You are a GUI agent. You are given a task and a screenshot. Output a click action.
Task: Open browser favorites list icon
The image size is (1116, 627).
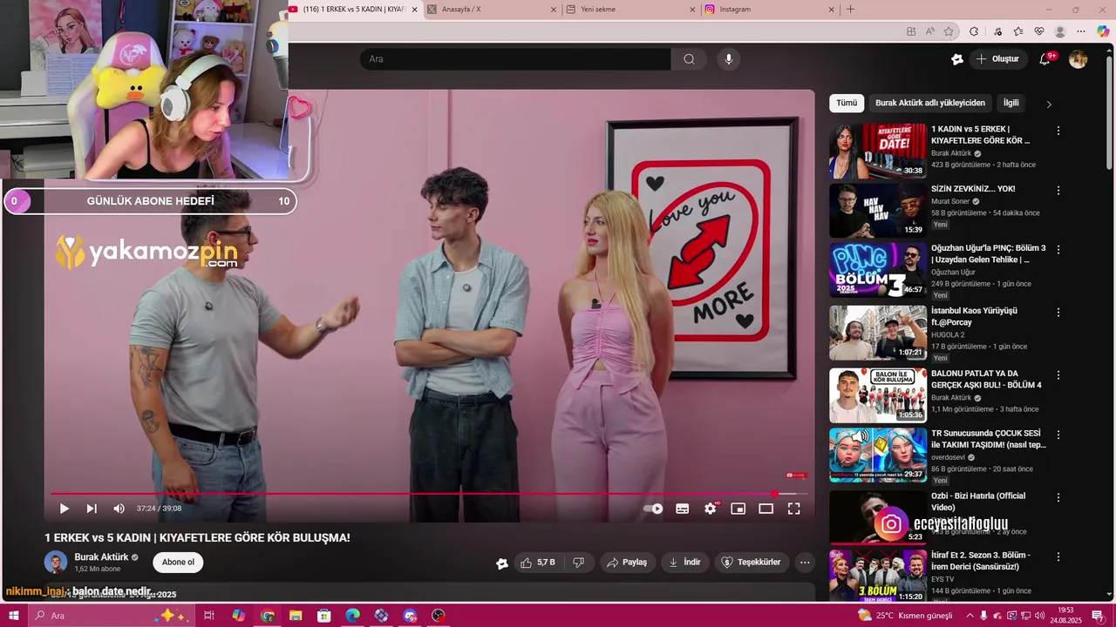(1018, 31)
